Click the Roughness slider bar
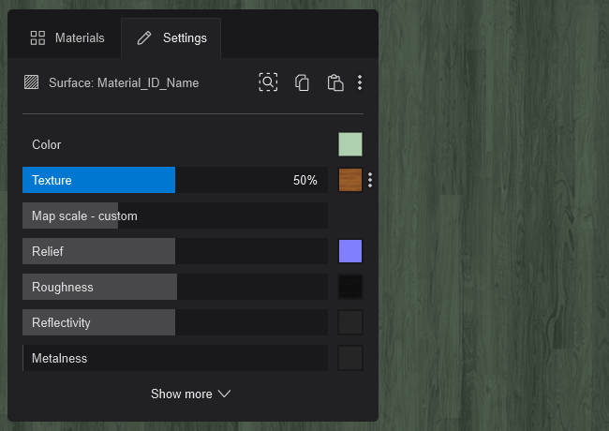This screenshot has width=609, height=431. (175, 287)
